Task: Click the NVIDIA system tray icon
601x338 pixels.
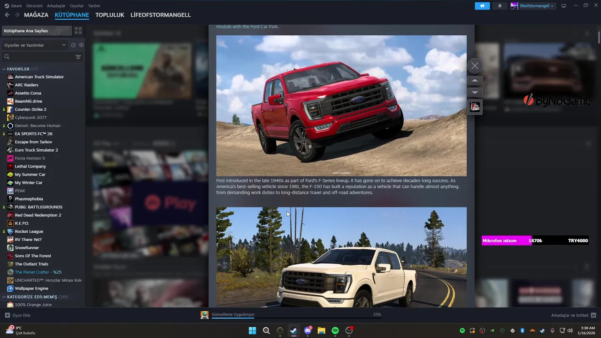Action: (492, 330)
